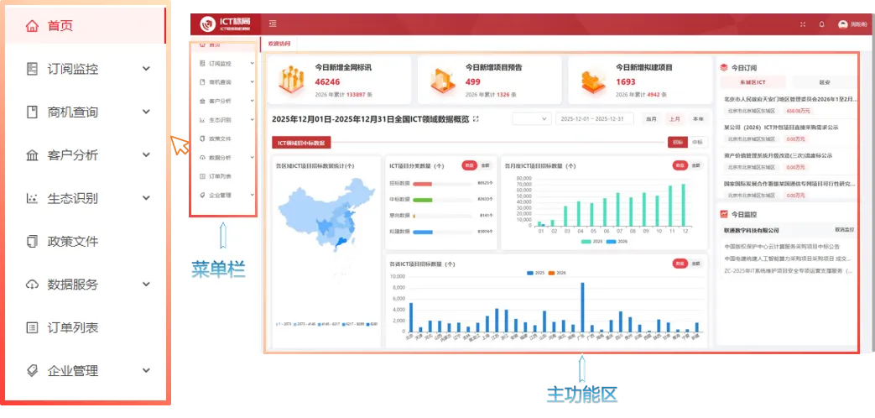Click the fullscreen icon in red header

(x=803, y=24)
